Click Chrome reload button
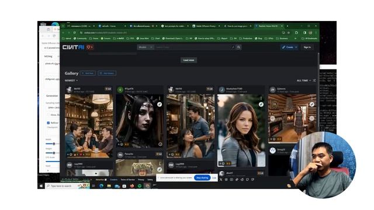Viewport: 374px width, 210px height. coord(74,33)
